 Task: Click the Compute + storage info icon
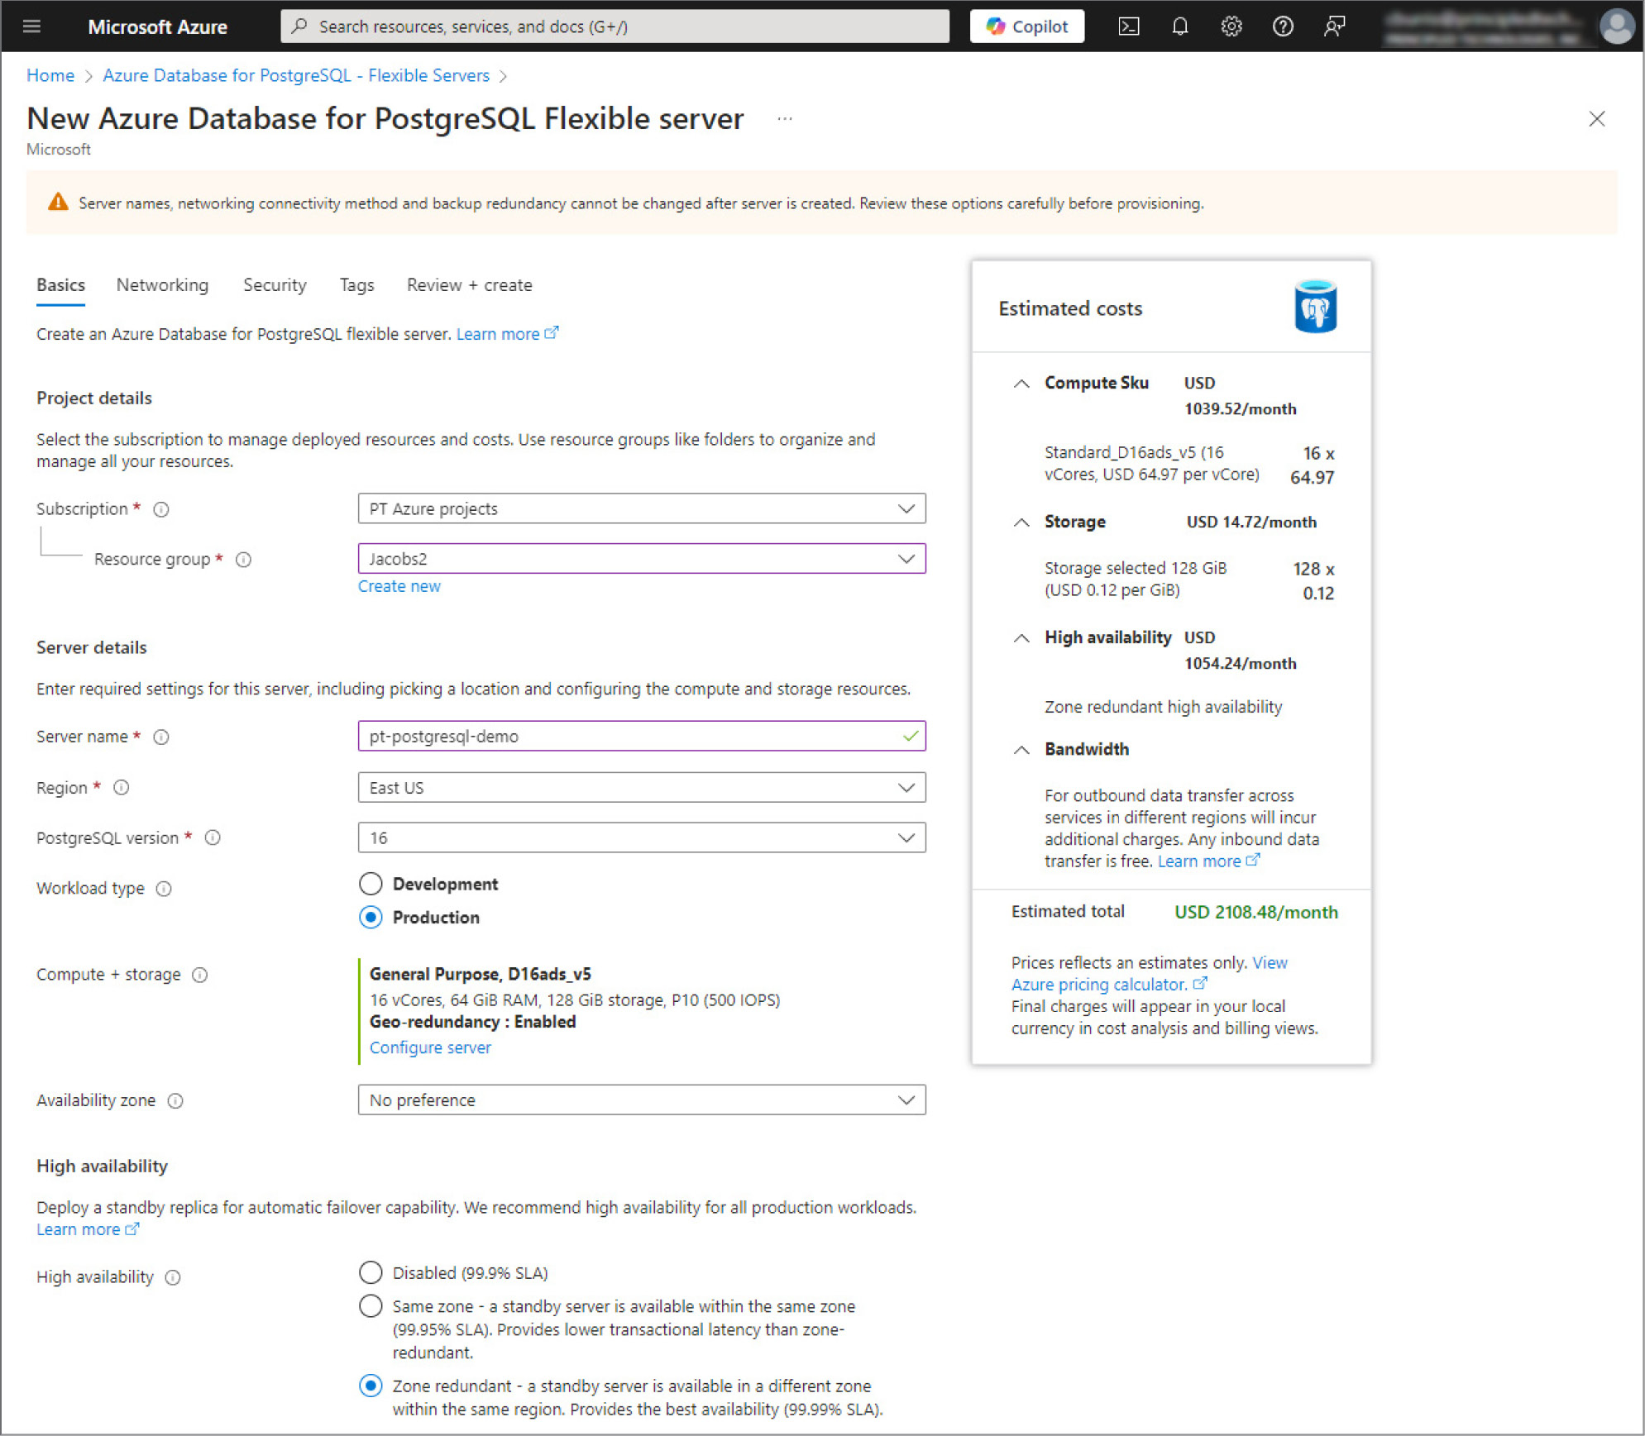click(x=200, y=976)
